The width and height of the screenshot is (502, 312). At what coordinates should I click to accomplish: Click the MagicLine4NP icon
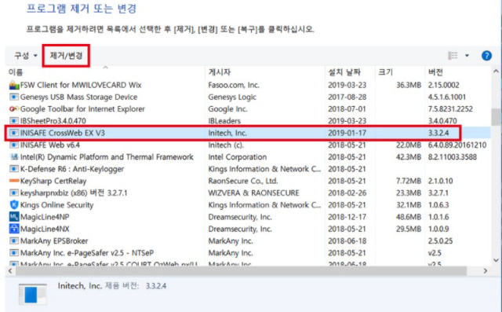(x=14, y=217)
